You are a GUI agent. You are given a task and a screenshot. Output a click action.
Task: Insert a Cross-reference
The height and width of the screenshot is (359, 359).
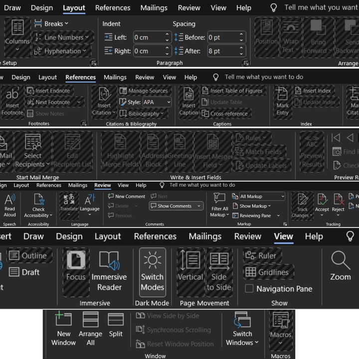point(225,114)
